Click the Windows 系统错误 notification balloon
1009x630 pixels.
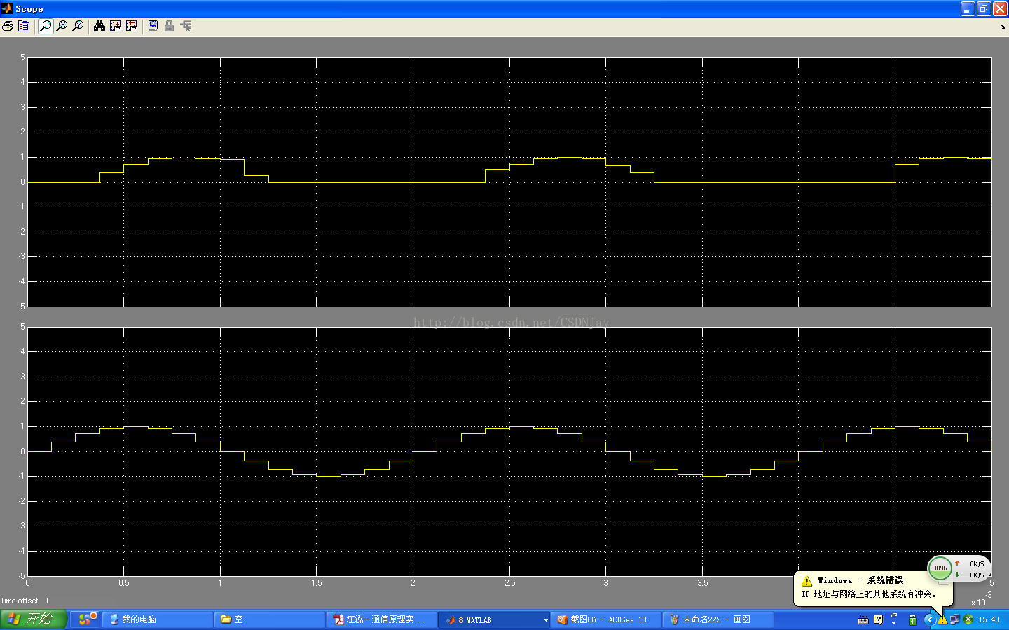click(874, 588)
